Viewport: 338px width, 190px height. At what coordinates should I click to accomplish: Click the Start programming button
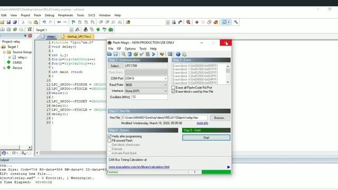pos(206,137)
